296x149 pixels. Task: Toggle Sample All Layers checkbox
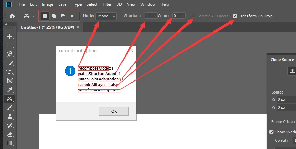pos(193,16)
